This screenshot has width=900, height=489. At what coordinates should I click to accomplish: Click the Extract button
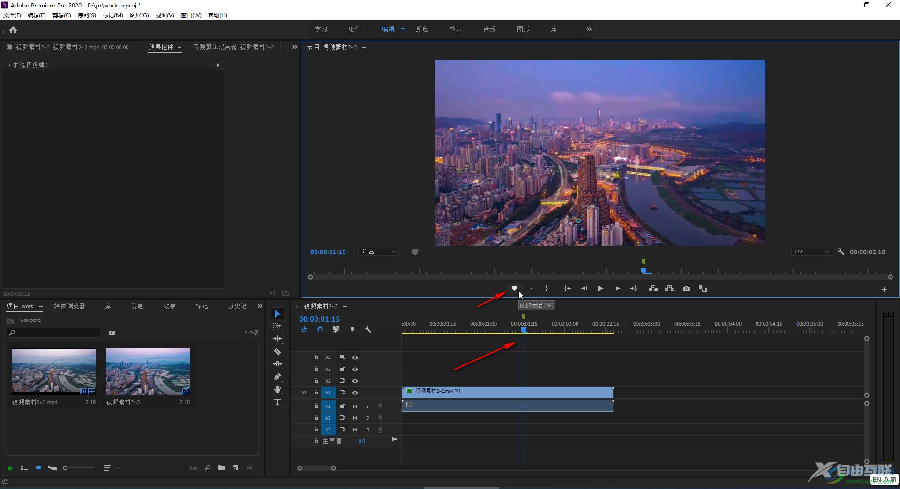tap(669, 289)
